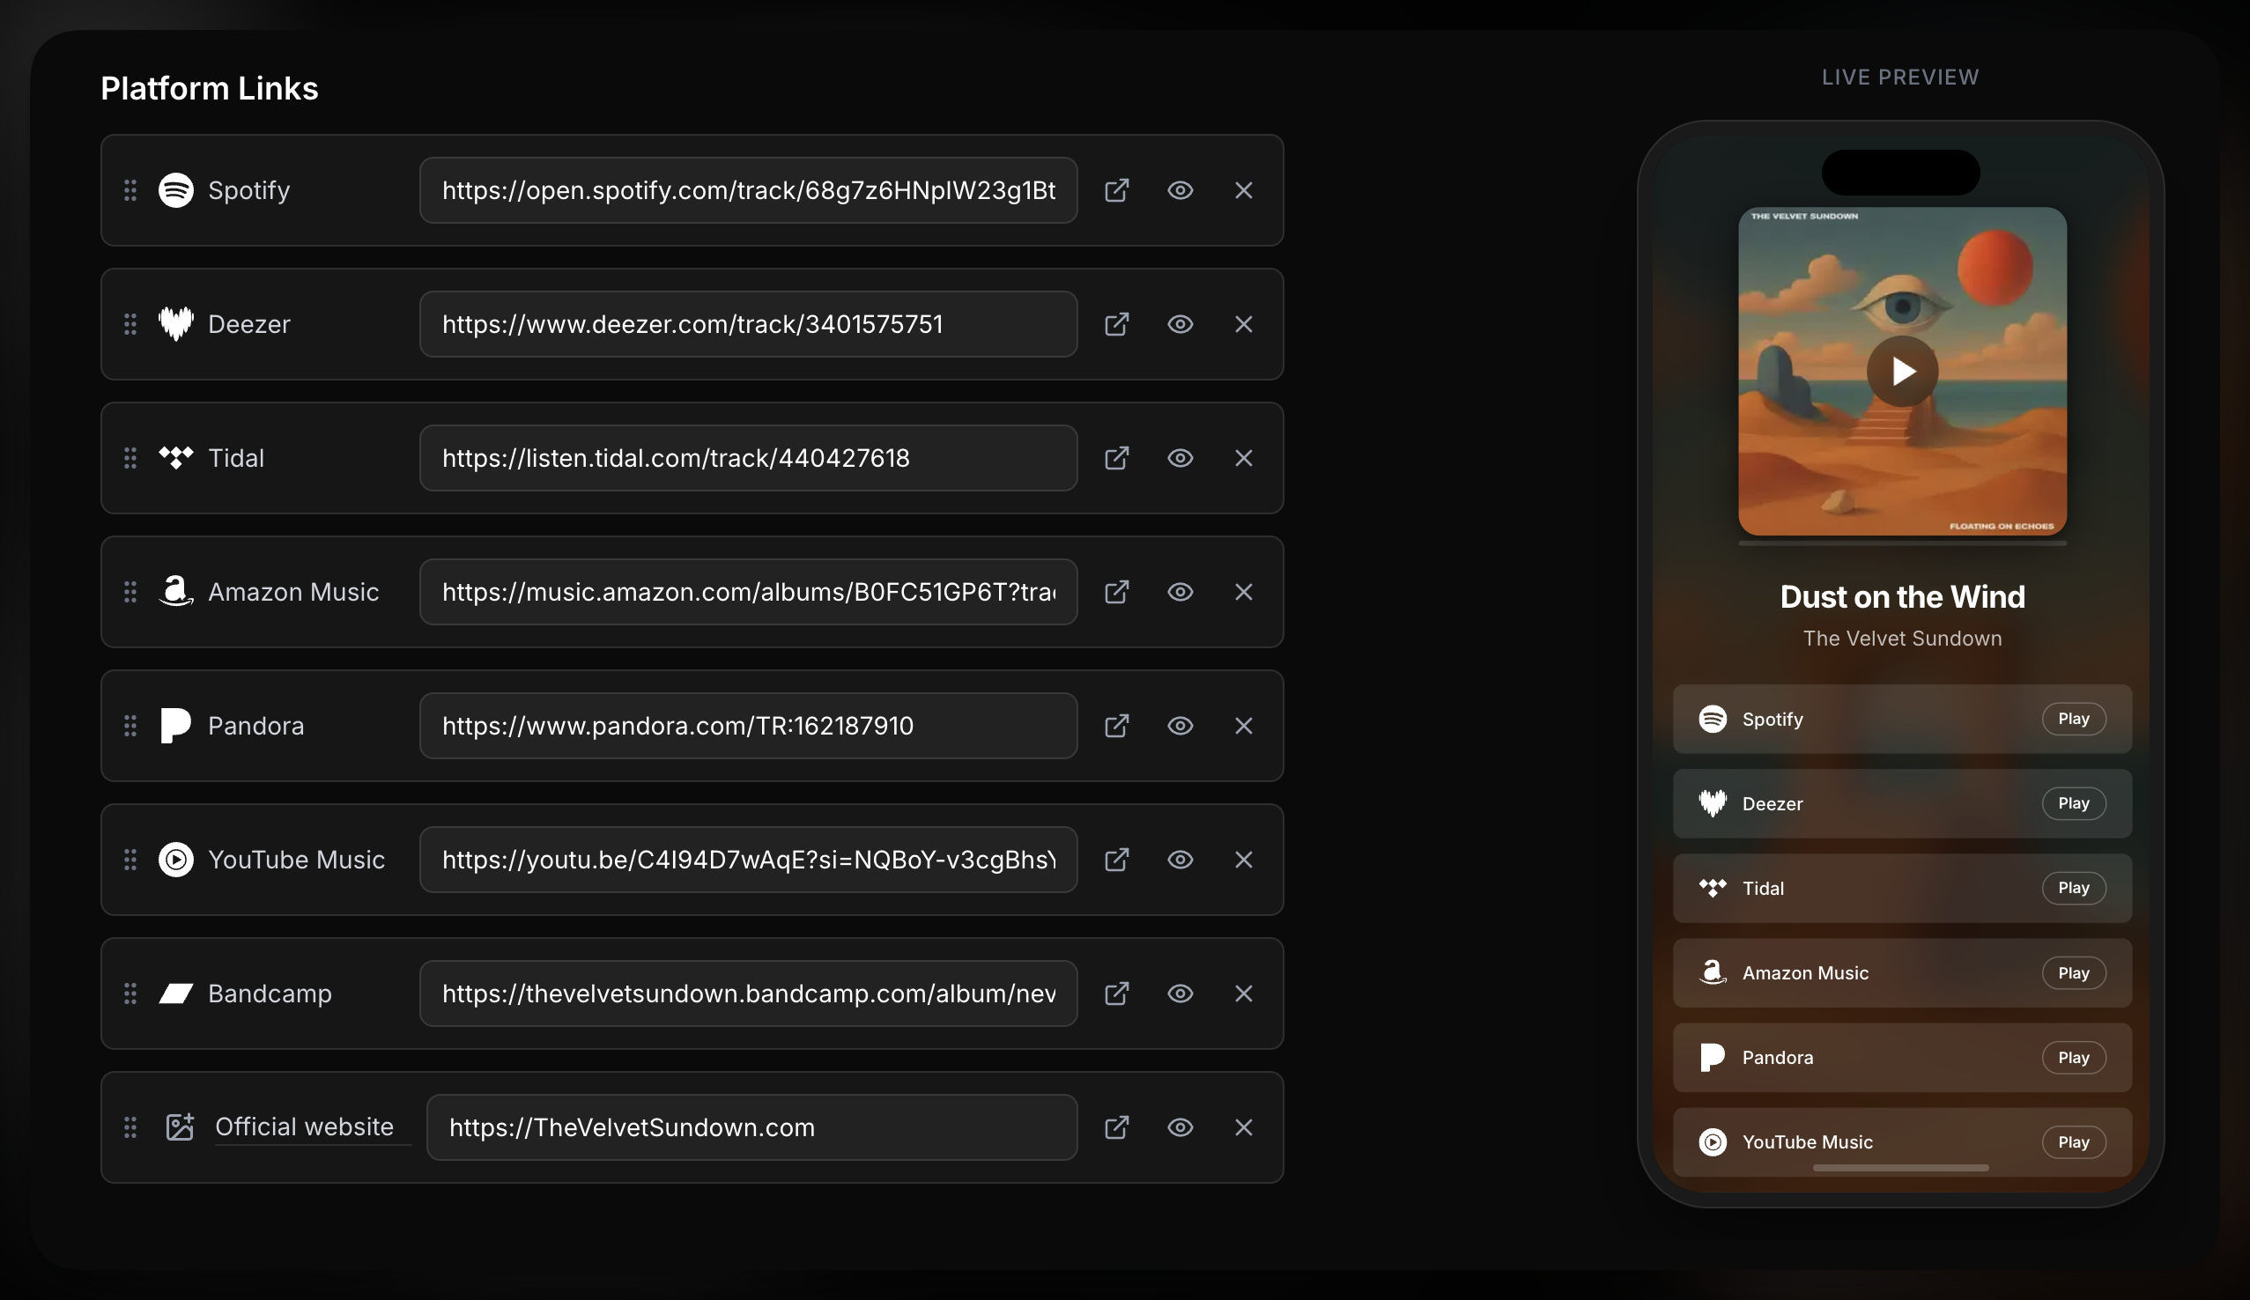
Task: Open the Official website link externally
Action: [1117, 1127]
